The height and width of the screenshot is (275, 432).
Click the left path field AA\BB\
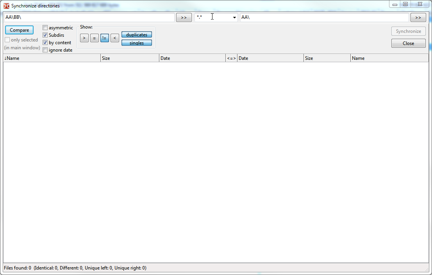[89, 18]
